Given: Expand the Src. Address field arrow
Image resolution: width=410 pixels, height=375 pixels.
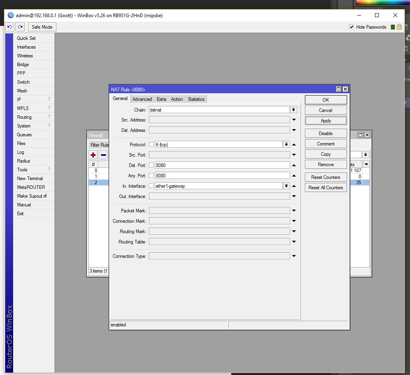Looking at the screenshot, I should pos(294,120).
